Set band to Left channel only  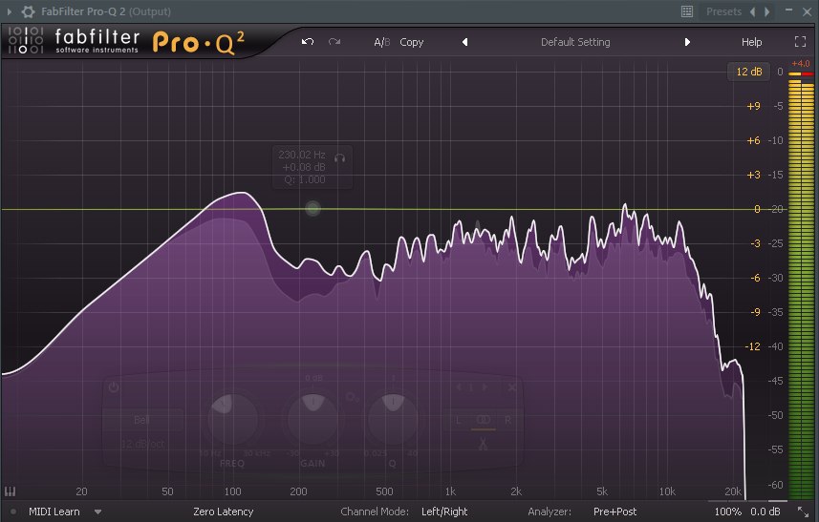[459, 420]
